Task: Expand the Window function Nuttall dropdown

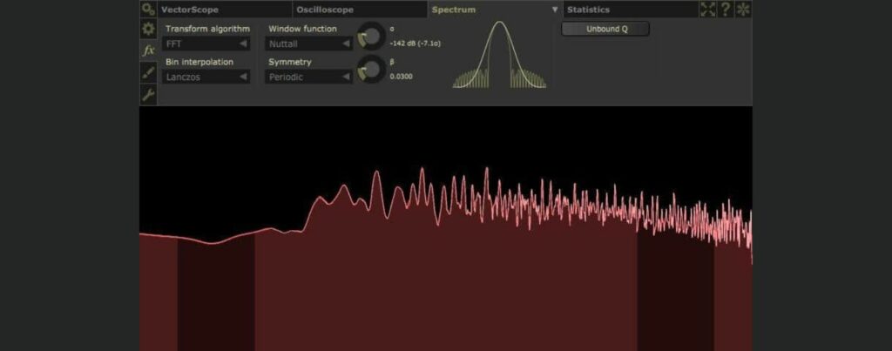Action: point(309,44)
